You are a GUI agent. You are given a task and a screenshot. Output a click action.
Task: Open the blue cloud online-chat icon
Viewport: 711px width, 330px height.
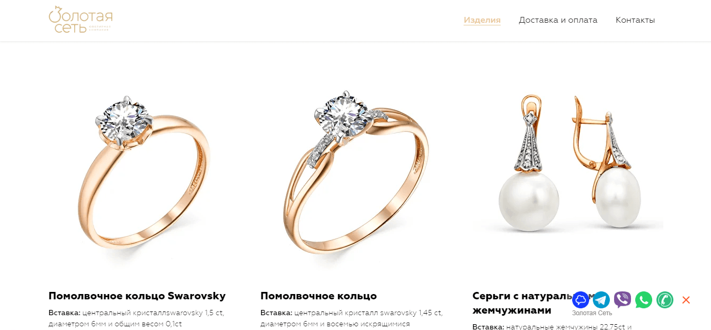[581, 300]
